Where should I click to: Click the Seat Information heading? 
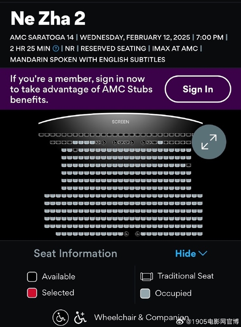pyautogui.click(x=76, y=253)
